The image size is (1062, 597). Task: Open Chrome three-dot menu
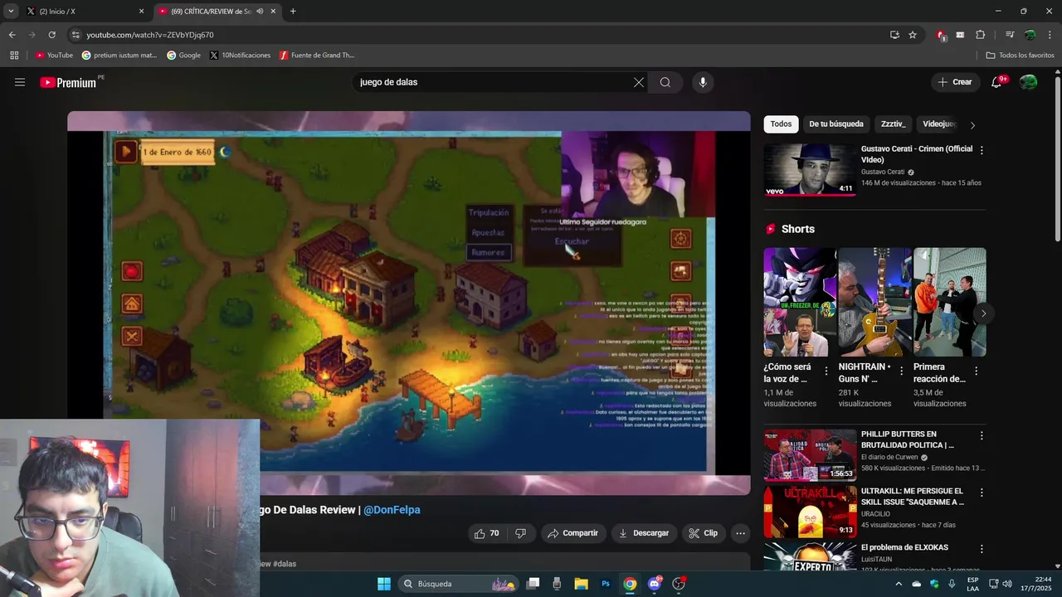(1049, 35)
